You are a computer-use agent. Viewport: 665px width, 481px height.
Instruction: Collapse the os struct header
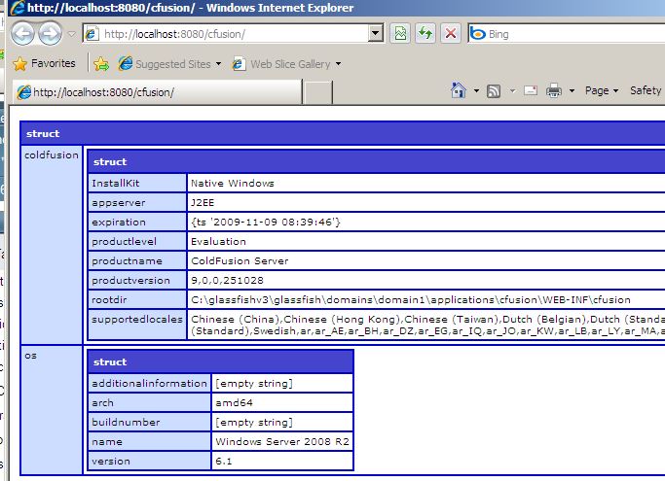[x=221, y=361]
